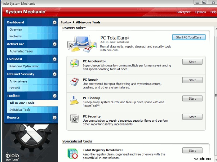Screen dimensions: 217x162
Task: Switch to Individual Tools
Action: pos(32,110)
